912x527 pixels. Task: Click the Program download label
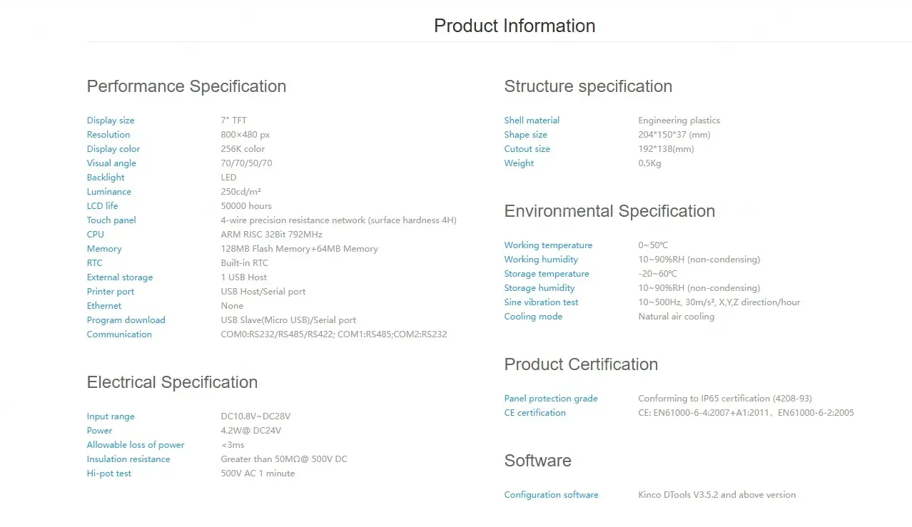[126, 320]
